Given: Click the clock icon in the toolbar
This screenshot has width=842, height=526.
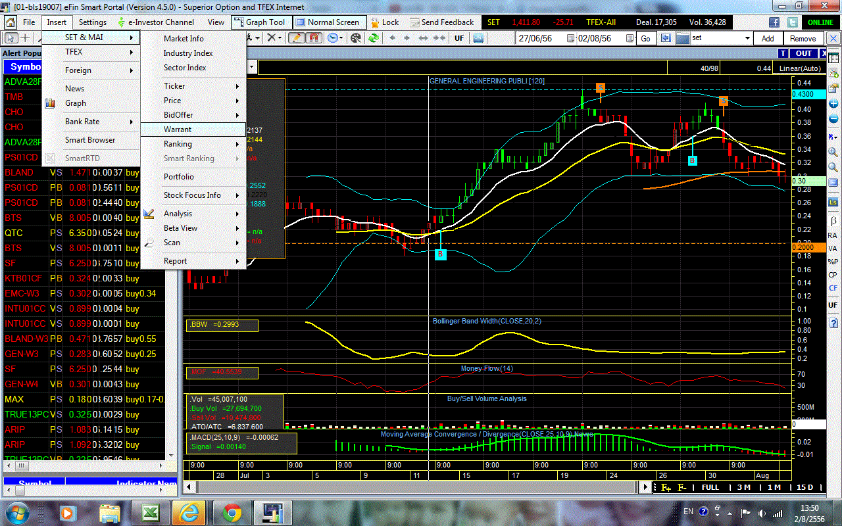Looking at the screenshot, I should coord(334,38).
